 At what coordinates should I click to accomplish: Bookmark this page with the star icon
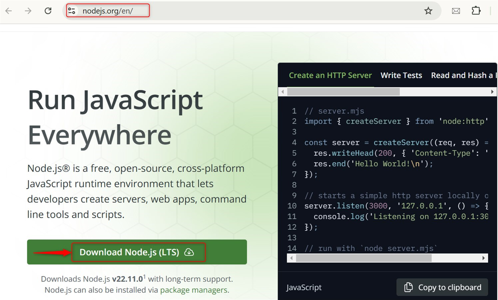[428, 11]
